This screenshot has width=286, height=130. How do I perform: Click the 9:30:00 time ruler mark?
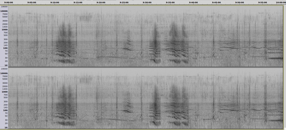coord(147,2)
